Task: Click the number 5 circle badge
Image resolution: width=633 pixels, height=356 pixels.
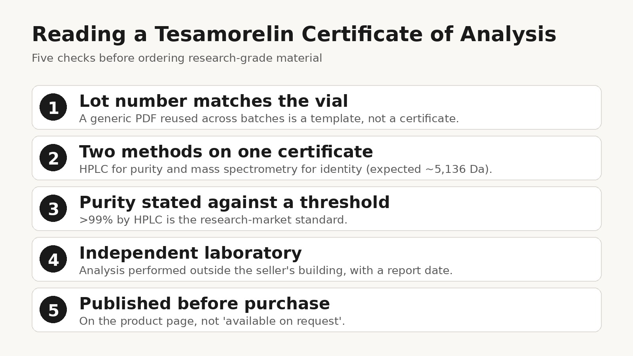Action: point(53,310)
